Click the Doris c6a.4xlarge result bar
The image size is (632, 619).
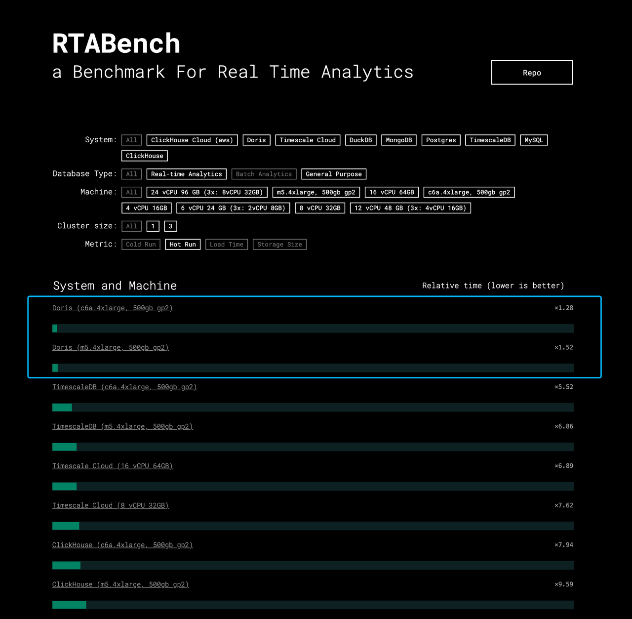coord(313,329)
